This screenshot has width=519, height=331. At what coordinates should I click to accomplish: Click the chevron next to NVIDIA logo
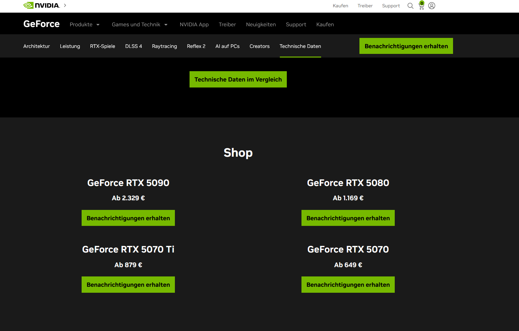[65, 5]
